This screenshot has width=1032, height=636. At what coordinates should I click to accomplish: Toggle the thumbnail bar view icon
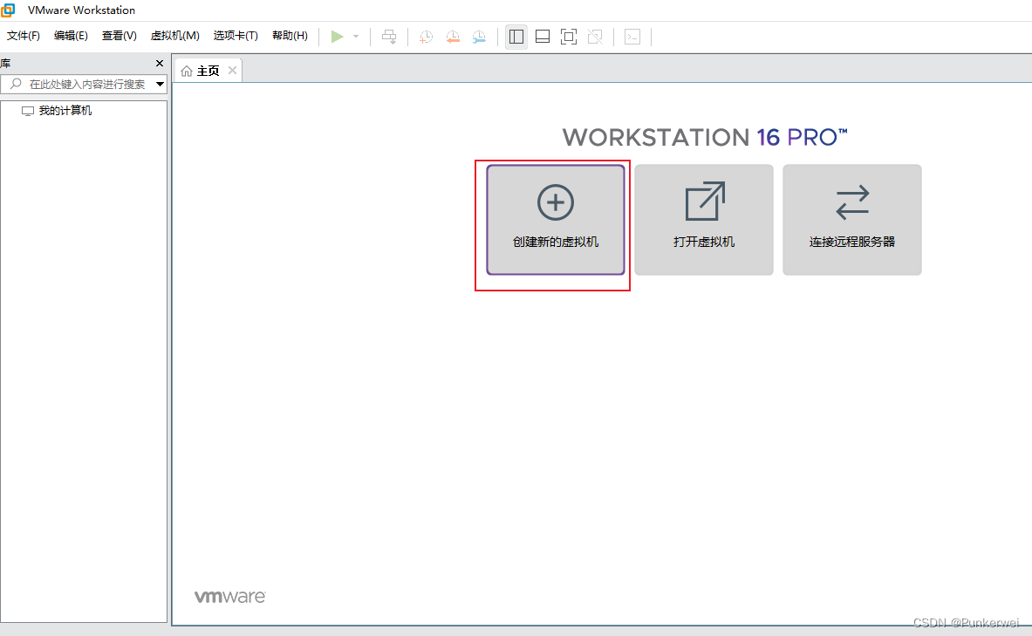tap(543, 37)
